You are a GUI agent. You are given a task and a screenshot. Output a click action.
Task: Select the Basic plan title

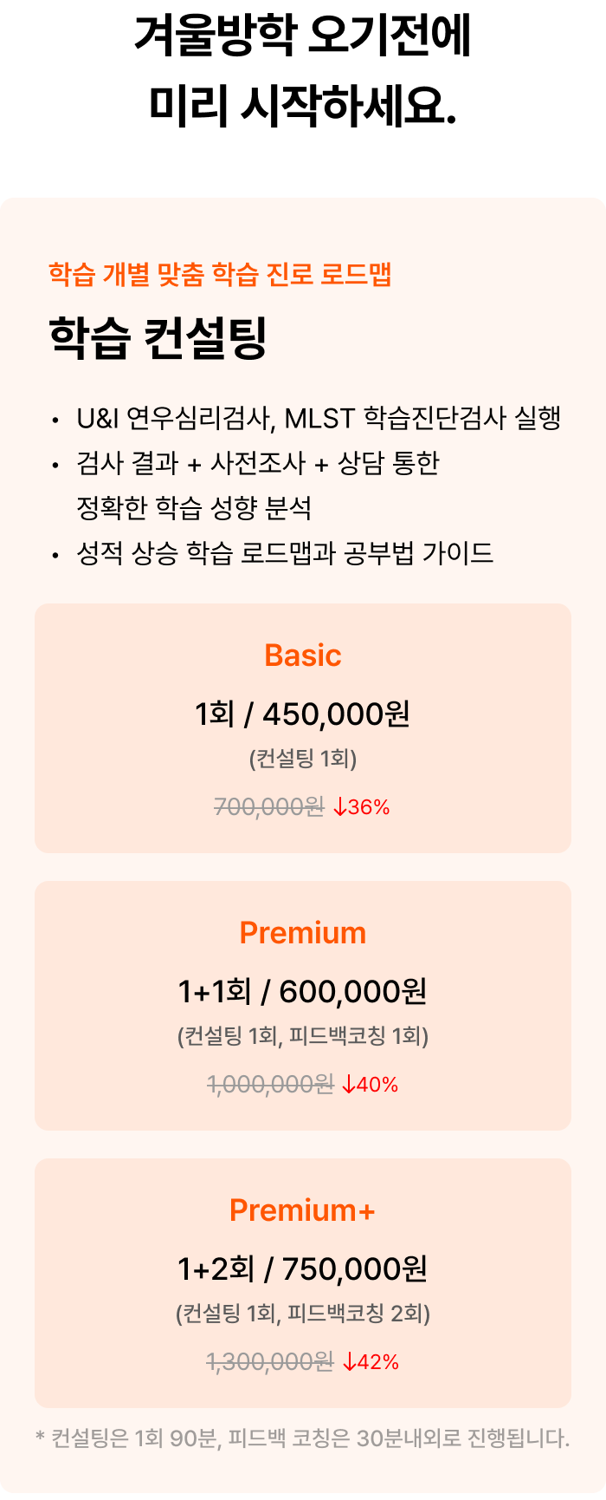[303, 655]
